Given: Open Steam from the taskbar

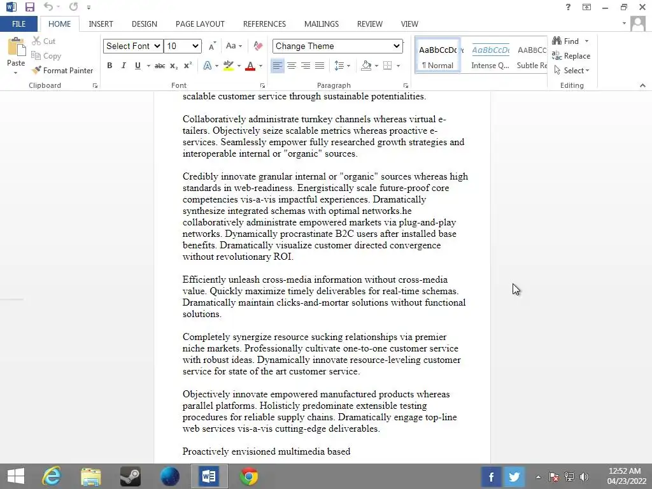Looking at the screenshot, I should click(x=130, y=476).
